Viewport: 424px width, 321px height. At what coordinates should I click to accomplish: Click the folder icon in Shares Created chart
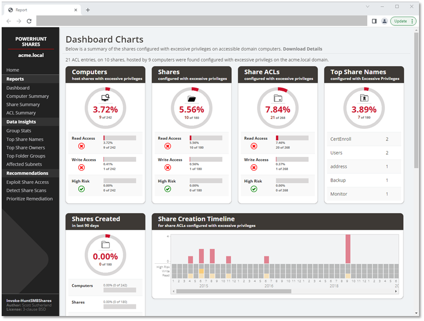click(x=105, y=245)
